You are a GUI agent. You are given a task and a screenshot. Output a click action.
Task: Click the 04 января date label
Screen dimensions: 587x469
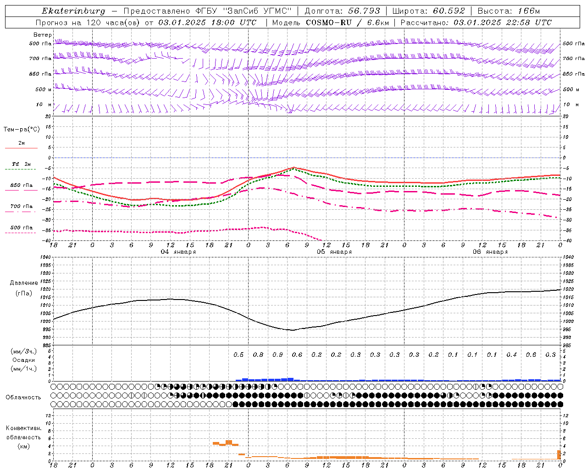178,252
